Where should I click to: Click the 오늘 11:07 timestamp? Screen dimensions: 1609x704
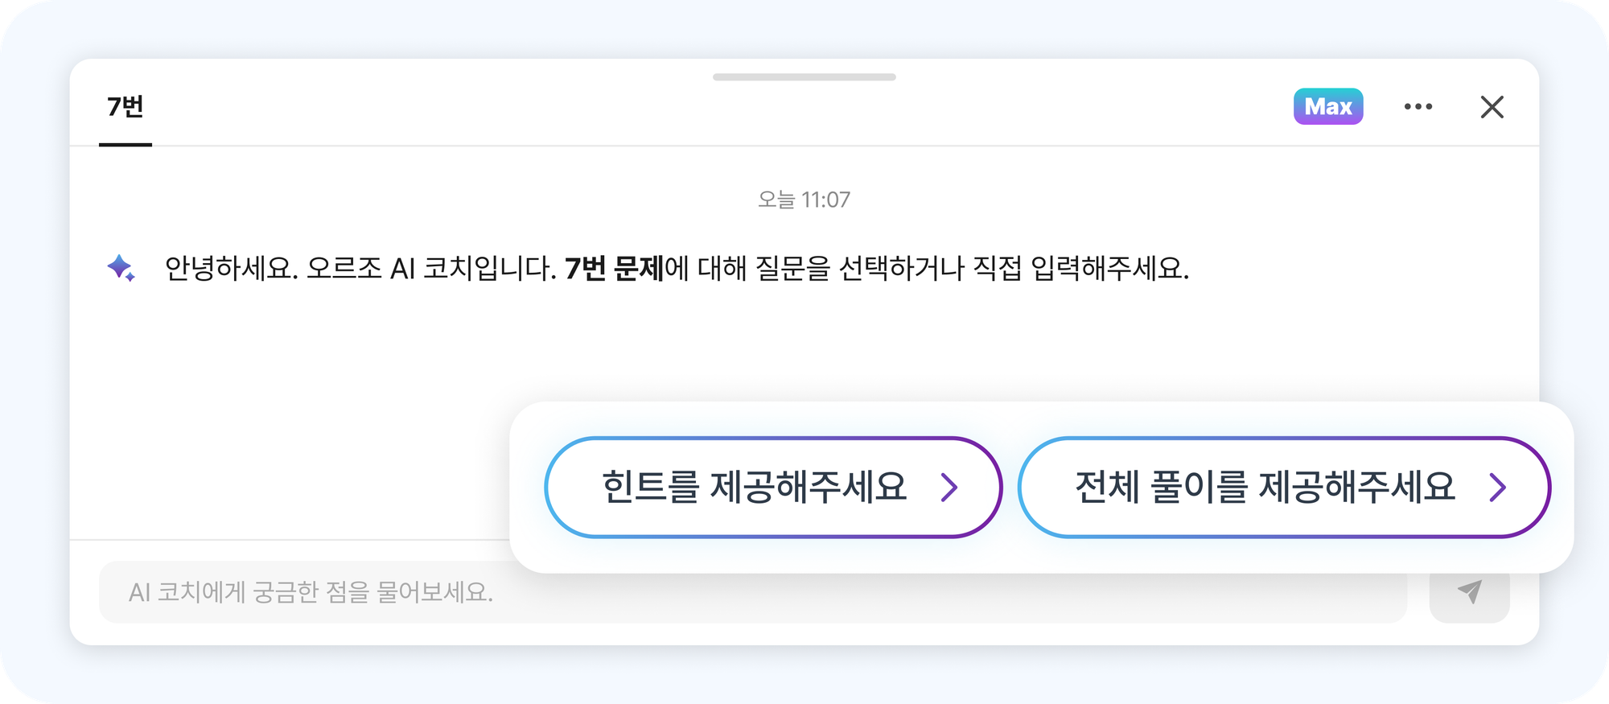(x=804, y=200)
